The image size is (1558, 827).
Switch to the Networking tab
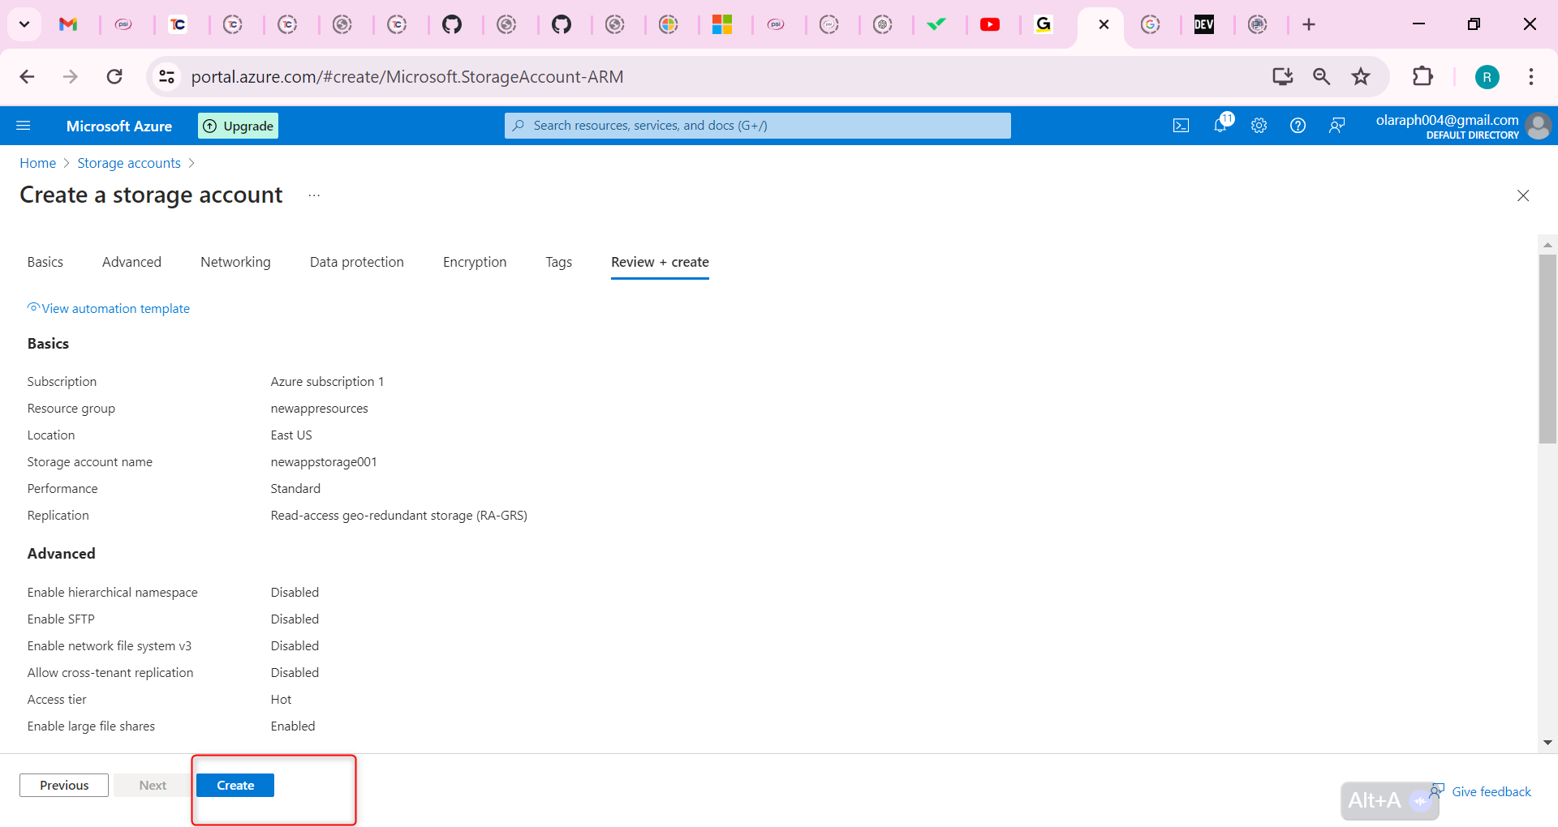(235, 262)
